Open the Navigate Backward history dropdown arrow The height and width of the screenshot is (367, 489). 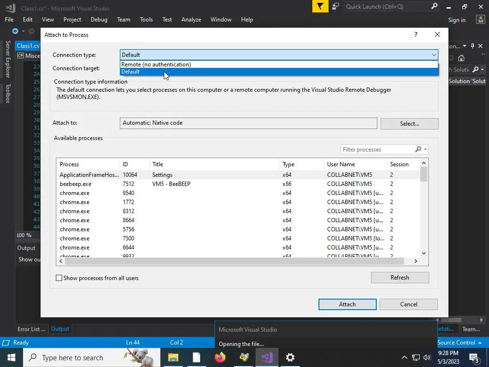pos(23,31)
